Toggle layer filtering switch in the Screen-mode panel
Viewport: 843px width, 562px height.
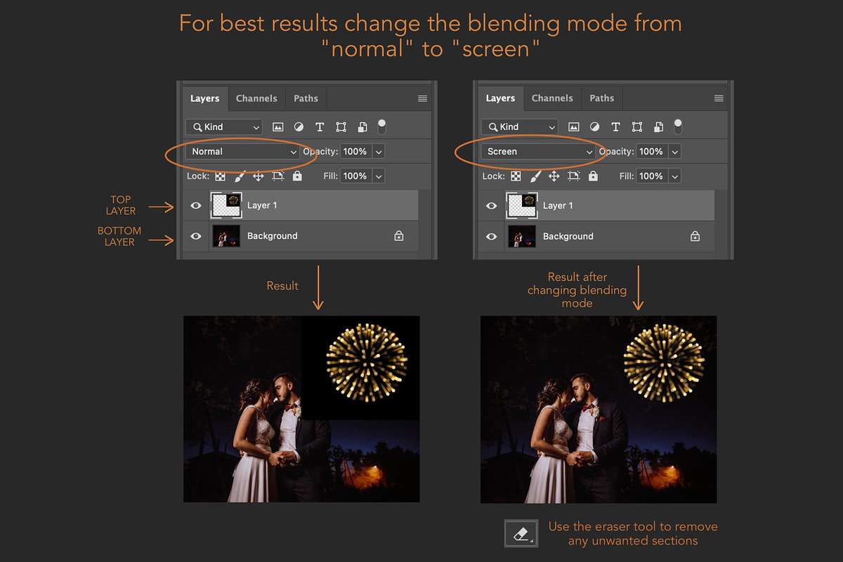coord(678,126)
